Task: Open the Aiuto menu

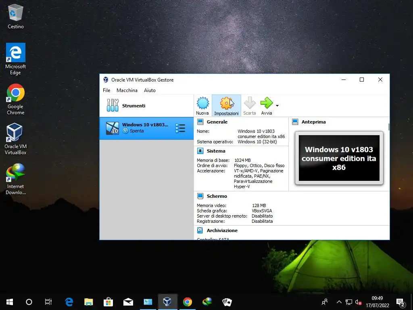Action: [150, 90]
